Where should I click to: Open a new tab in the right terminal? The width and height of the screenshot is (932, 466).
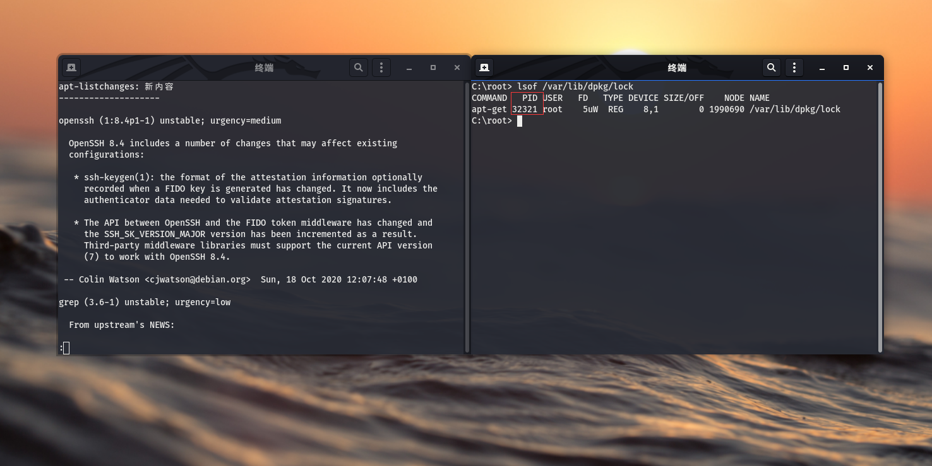pos(484,67)
